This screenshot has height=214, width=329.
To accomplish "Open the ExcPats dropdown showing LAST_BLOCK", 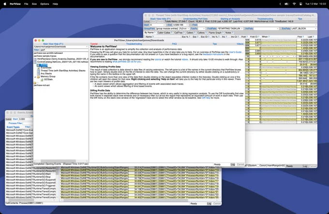I will point(315,29).
